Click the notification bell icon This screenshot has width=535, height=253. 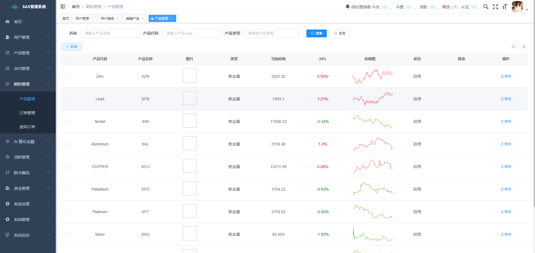(x=347, y=7)
